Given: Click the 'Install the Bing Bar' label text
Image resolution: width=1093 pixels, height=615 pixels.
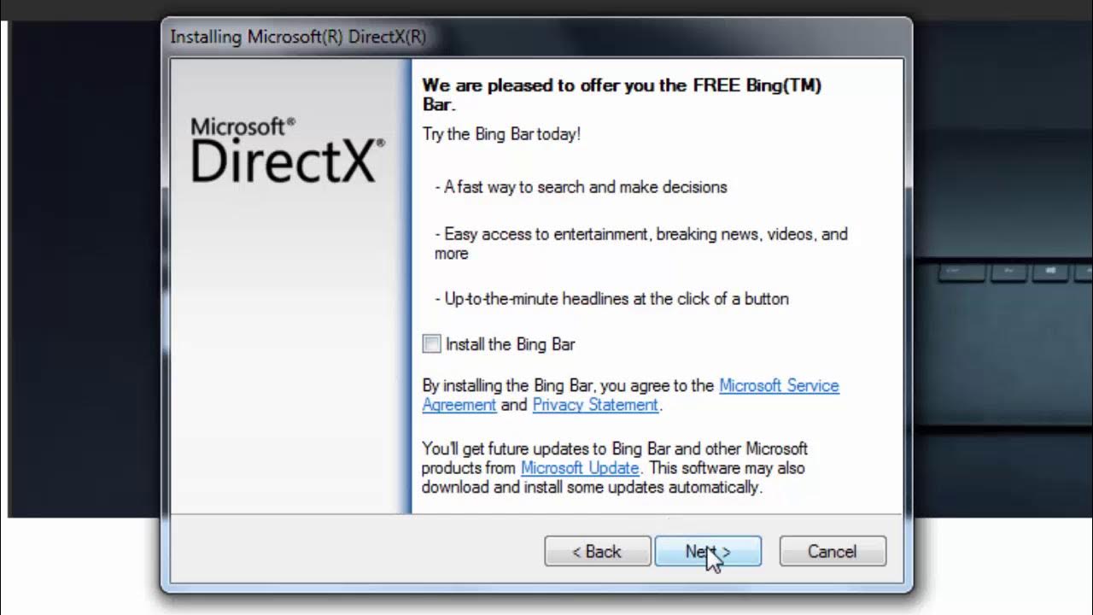Looking at the screenshot, I should [x=510, y=344].
